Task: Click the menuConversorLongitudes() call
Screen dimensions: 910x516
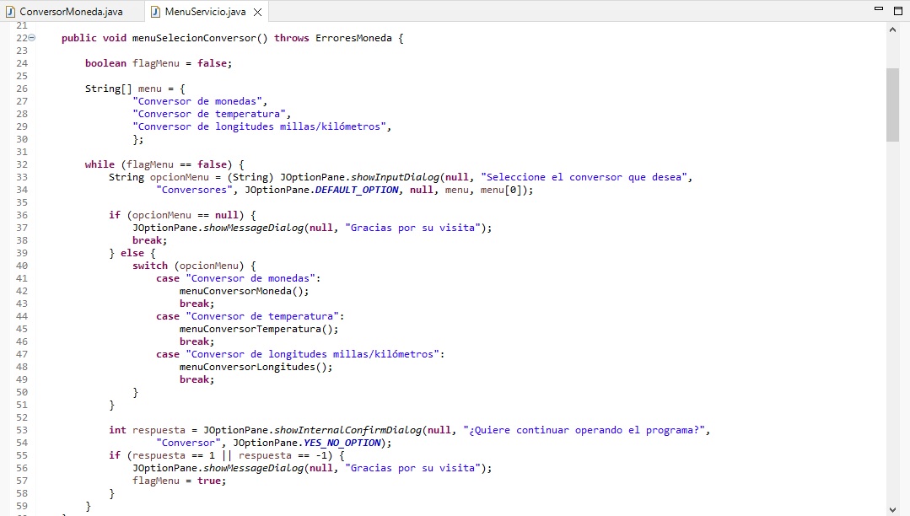Action: [256, 367]
